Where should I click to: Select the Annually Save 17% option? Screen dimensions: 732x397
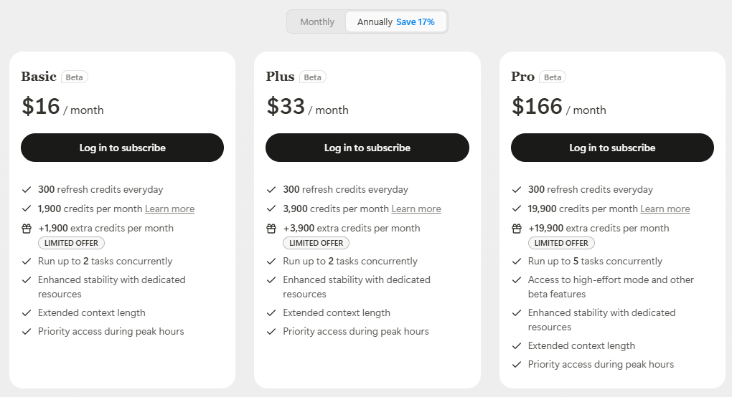pyautogui.click(x=395, y=21)
